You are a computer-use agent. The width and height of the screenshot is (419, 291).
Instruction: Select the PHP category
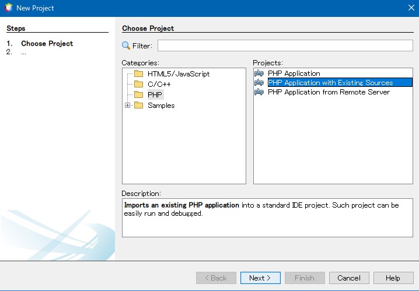click(x=155, y=94)
